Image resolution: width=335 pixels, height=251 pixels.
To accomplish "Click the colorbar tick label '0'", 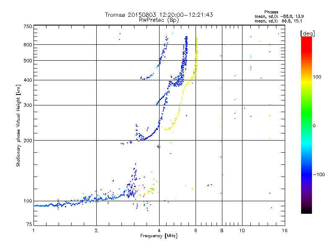I will tap(314, 125).
